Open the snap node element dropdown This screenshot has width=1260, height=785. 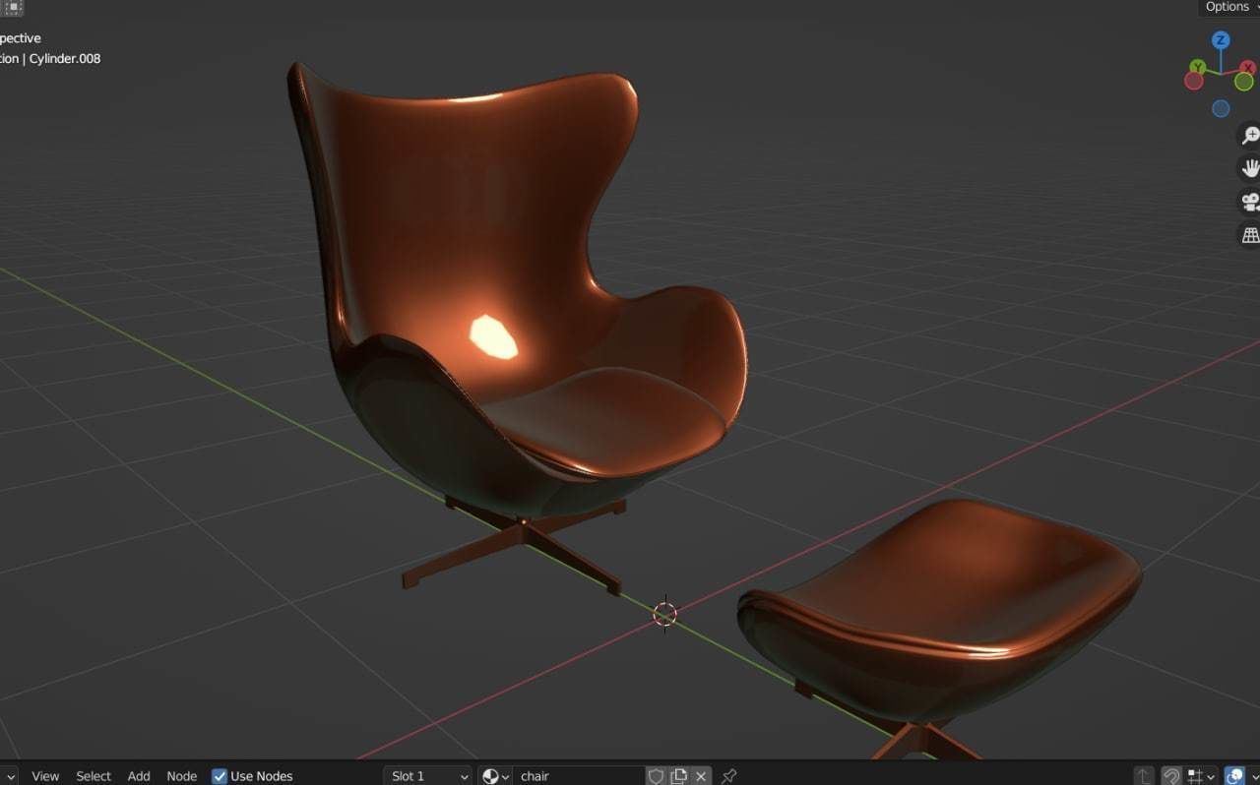(x=1201, y=776)
